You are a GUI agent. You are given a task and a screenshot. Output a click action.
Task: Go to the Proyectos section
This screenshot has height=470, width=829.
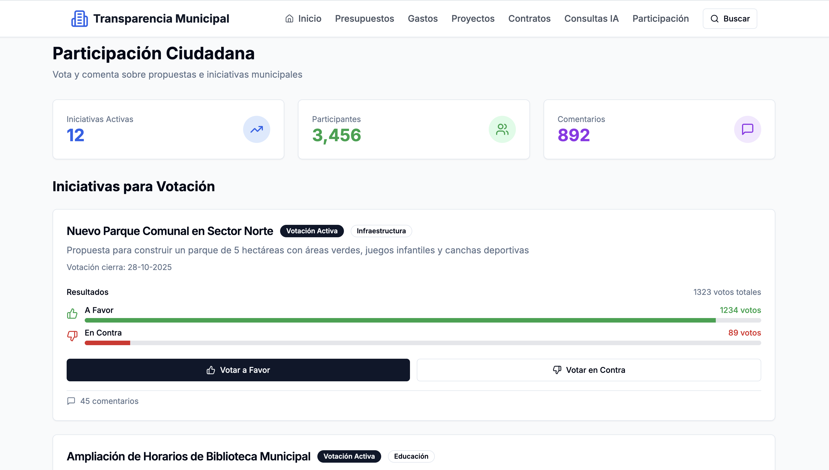(x=473, y=18)
